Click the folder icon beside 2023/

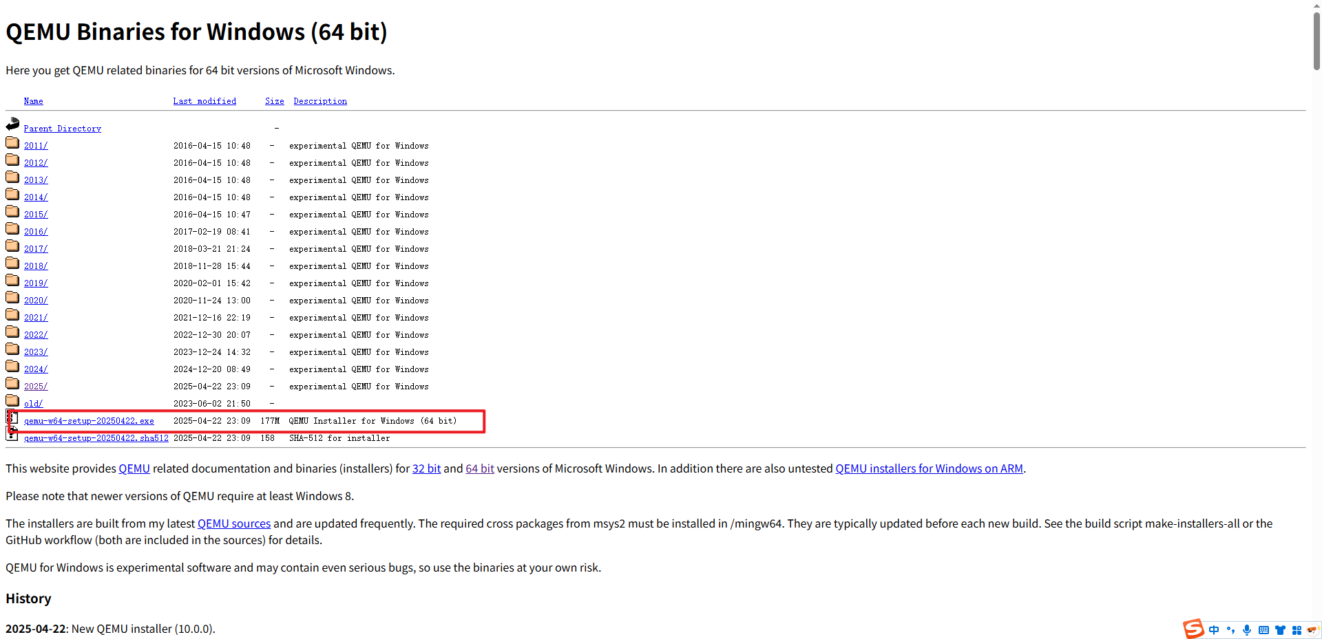tap(12, 349)
